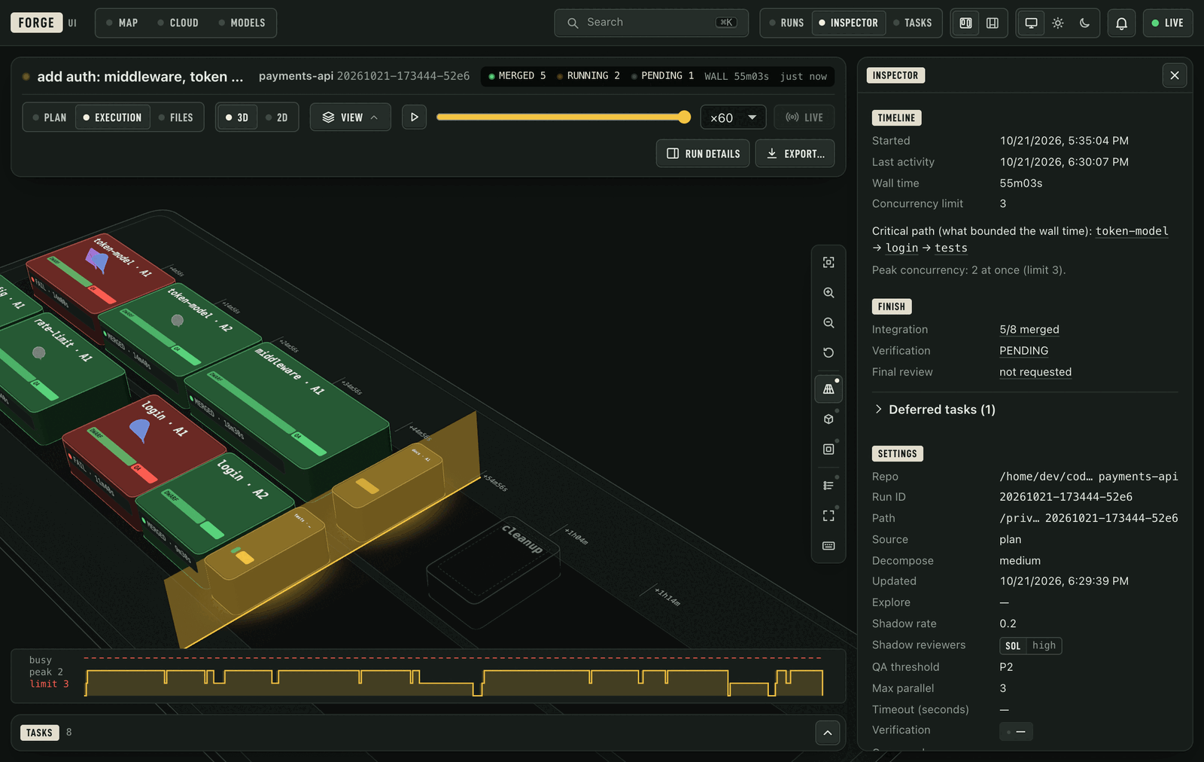Switch to the top-bar TASKS tab
Screen dimensions: 1204x762
click(912, 23)
